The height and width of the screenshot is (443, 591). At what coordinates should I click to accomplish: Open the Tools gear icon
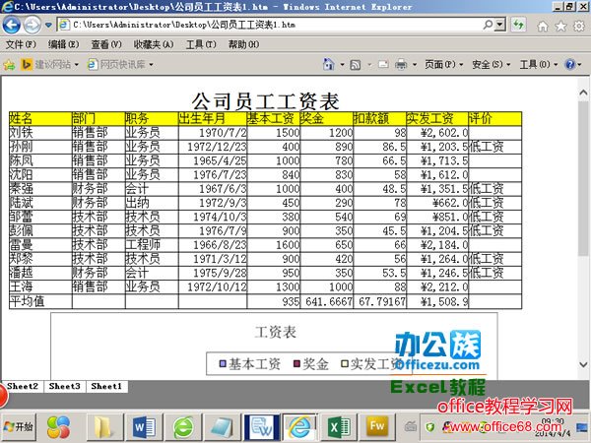tap(578, 26)
